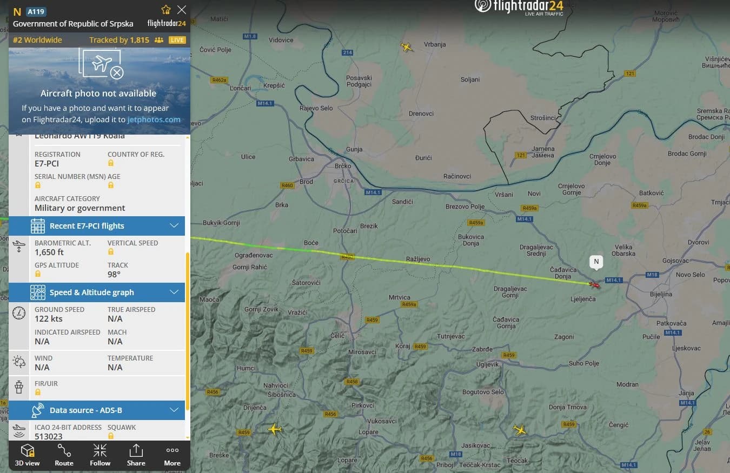This screenshot has height=473, width=730.
Task: Click the flightradar24 logo in panel header
Action: (x=167, y=23)
